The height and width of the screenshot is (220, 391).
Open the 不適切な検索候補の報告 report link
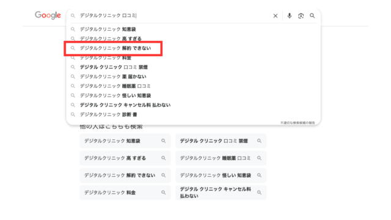298,123
